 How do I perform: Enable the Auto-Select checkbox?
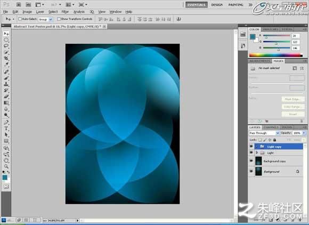[x=20, y=19]
